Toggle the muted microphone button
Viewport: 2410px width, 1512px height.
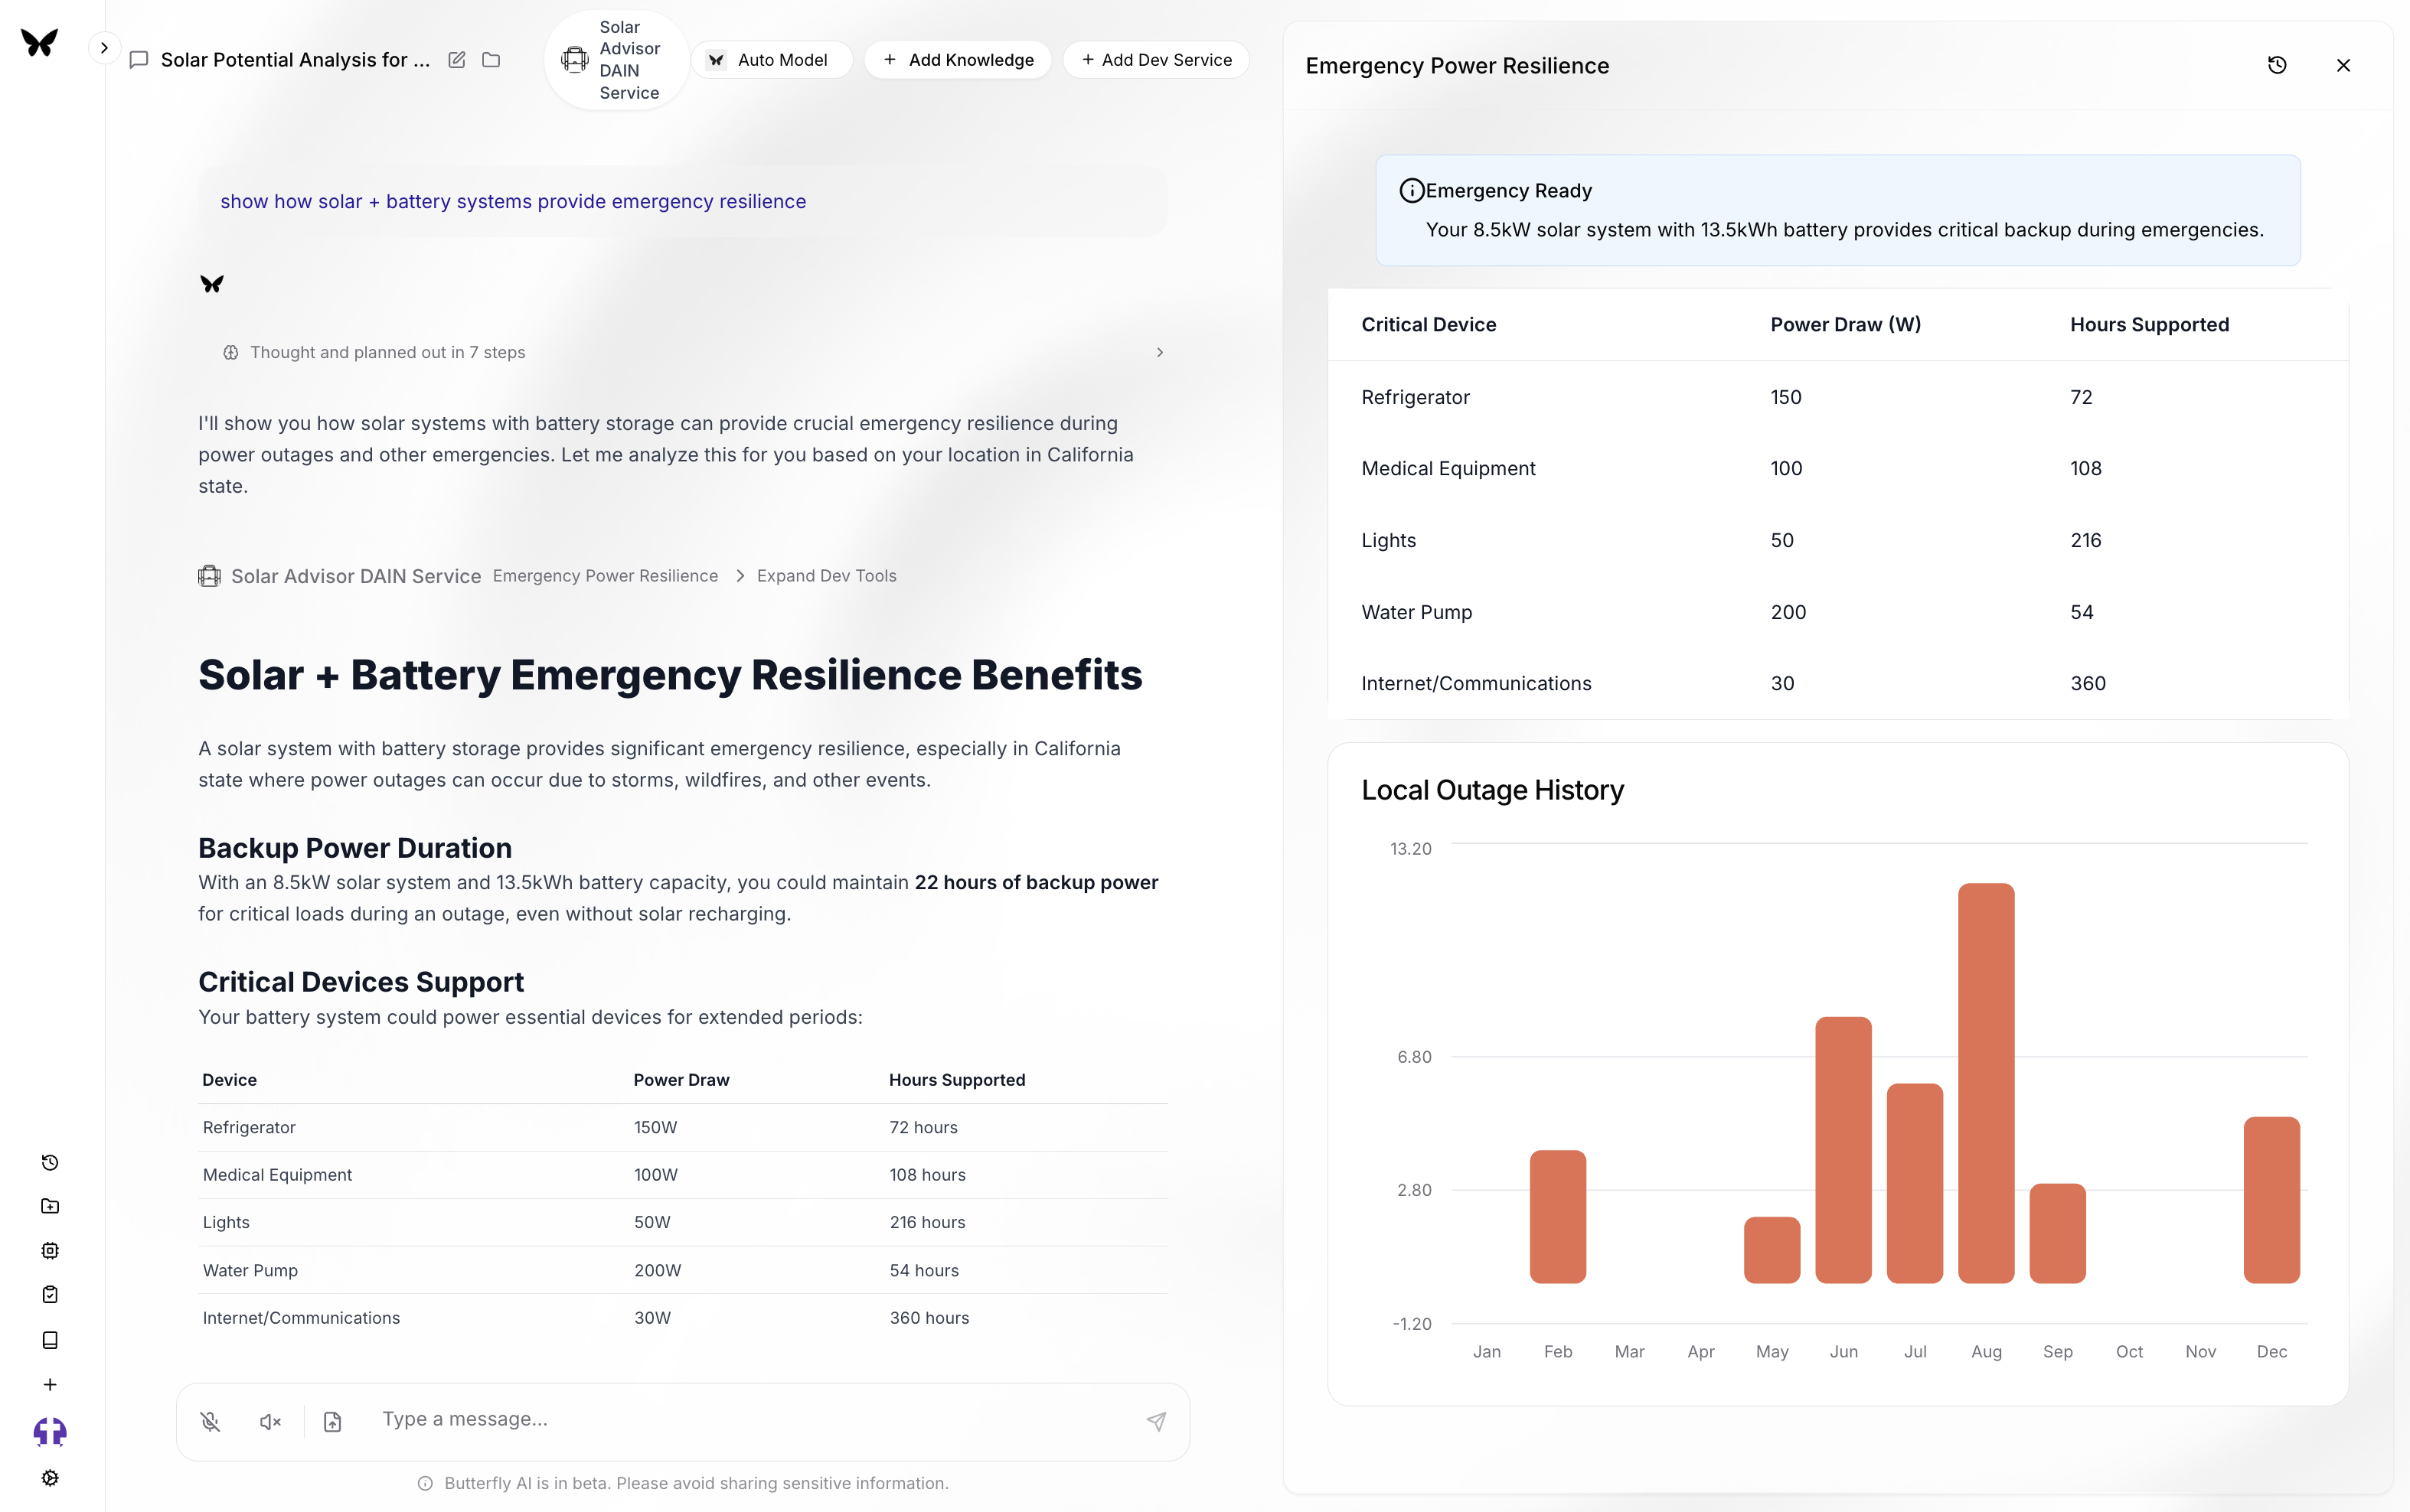pyautogui.click(x=210, y=1421)
